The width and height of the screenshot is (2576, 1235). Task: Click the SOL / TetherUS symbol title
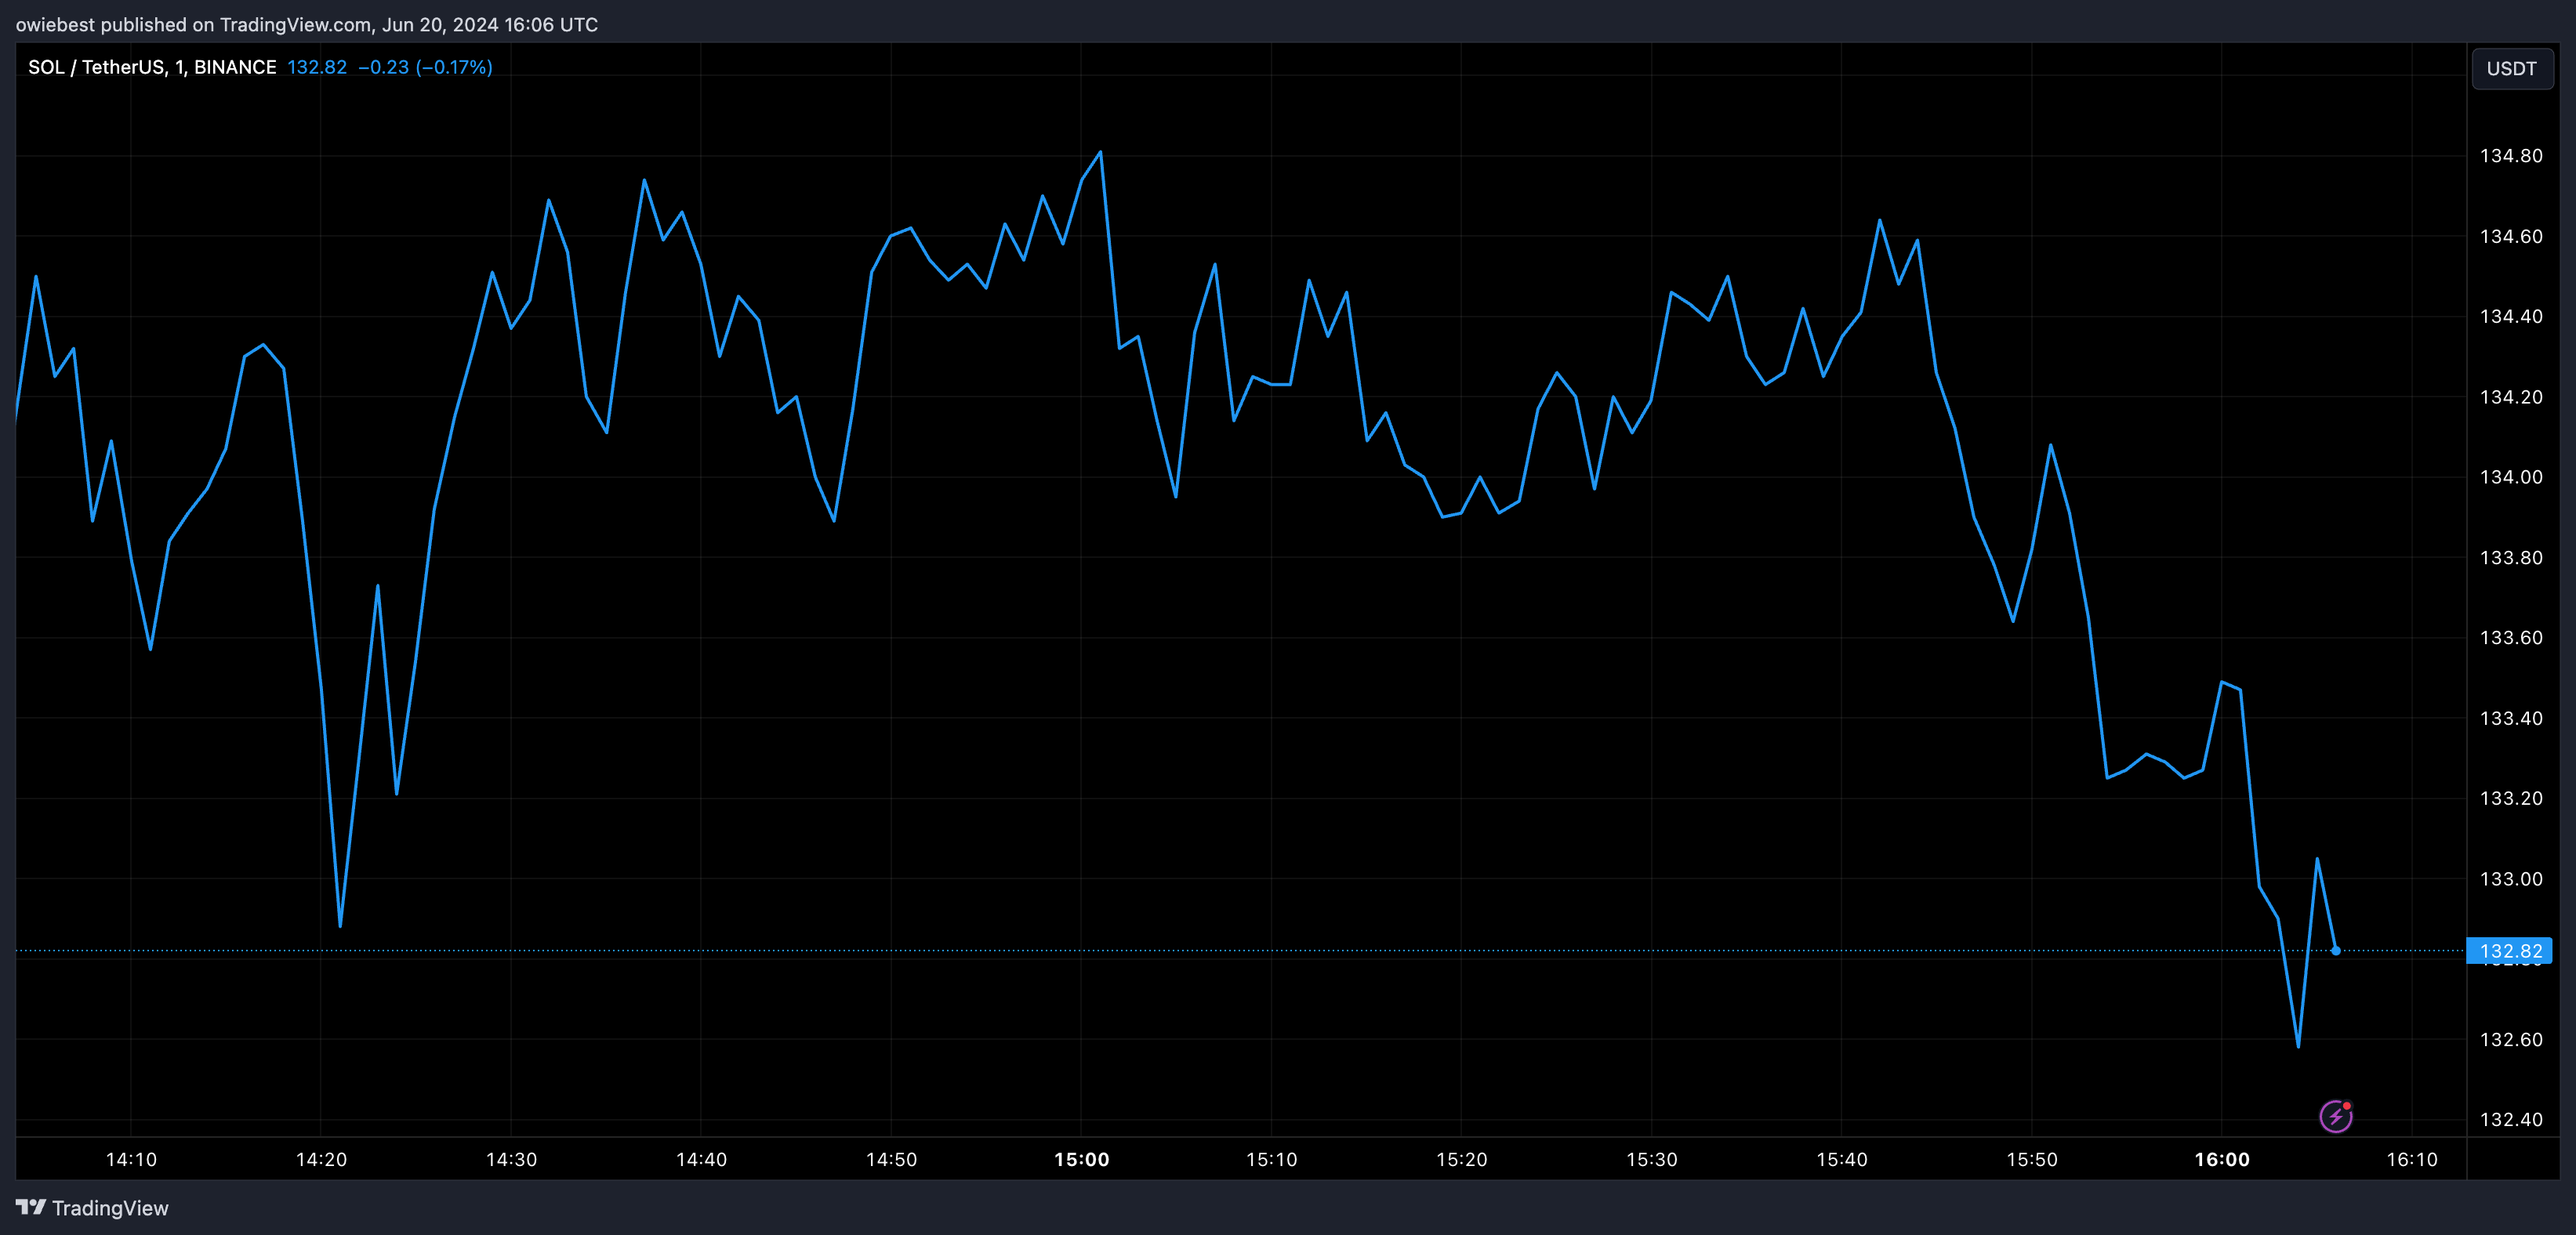point(150,67)
